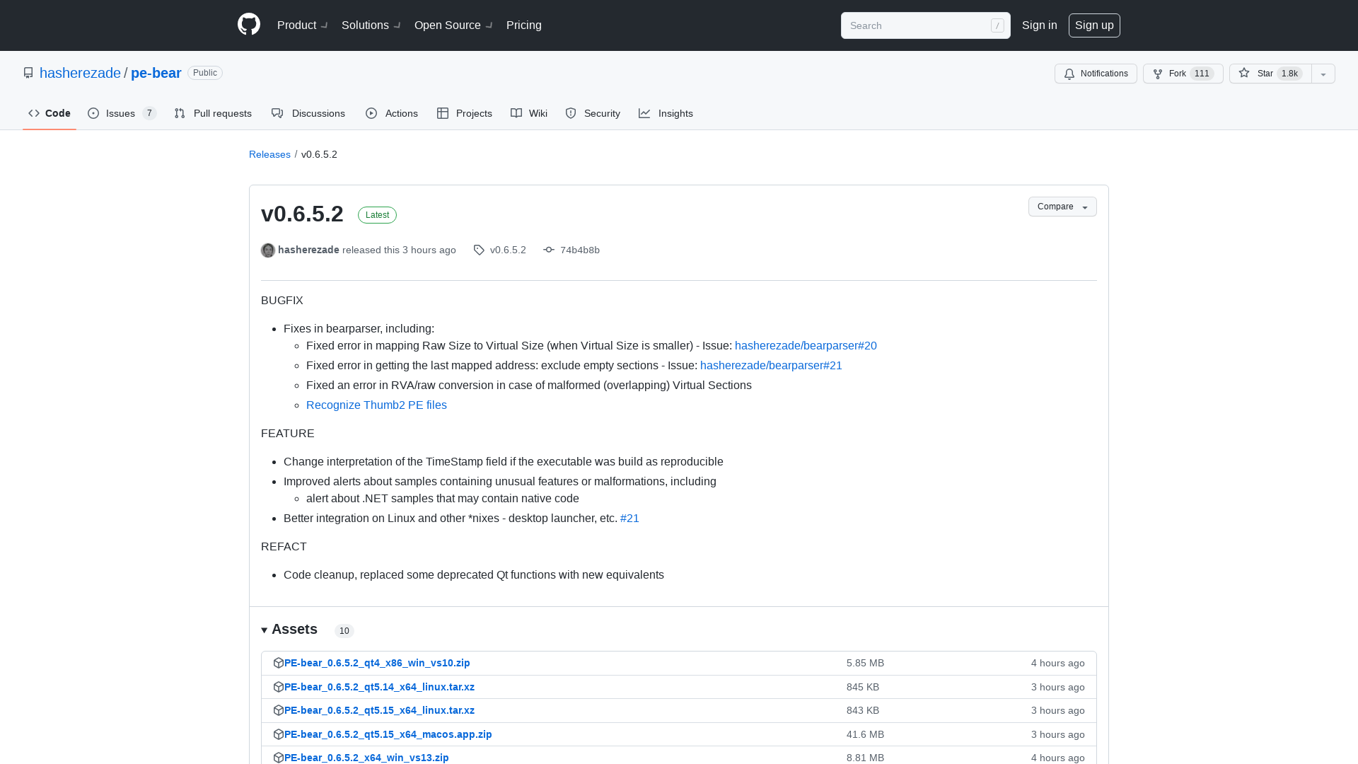
Task: Open the Actions tab
Action: tap(392, 113)
